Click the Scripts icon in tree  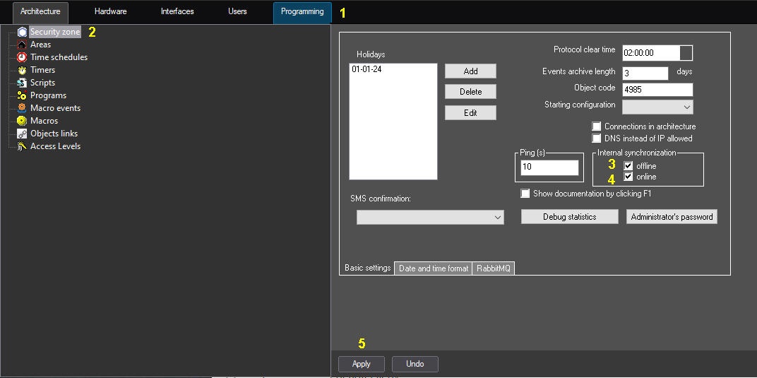[x=22, y=83]
